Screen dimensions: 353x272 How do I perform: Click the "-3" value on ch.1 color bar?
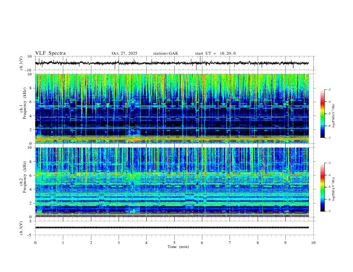328,90
